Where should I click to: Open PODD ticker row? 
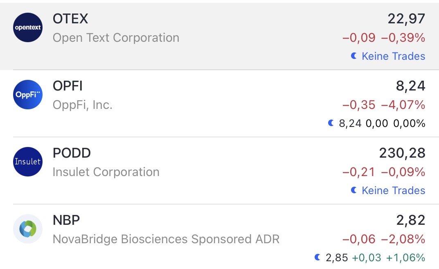[72, 153]
